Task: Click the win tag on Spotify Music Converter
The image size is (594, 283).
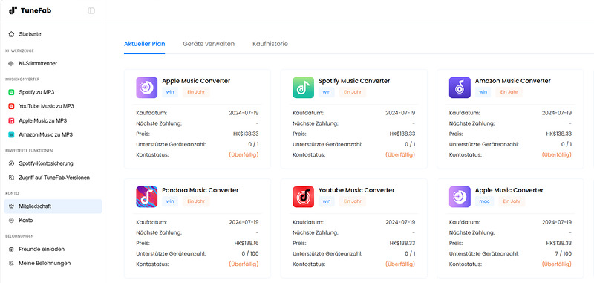Action: click(327, 92)
